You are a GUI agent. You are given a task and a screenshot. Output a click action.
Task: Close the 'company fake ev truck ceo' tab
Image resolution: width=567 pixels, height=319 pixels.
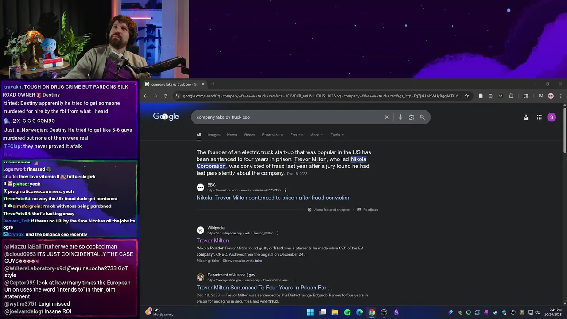click(203, 84)
